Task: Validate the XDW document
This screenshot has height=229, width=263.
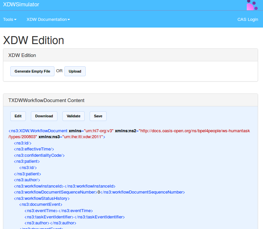Action: point(73,116)
